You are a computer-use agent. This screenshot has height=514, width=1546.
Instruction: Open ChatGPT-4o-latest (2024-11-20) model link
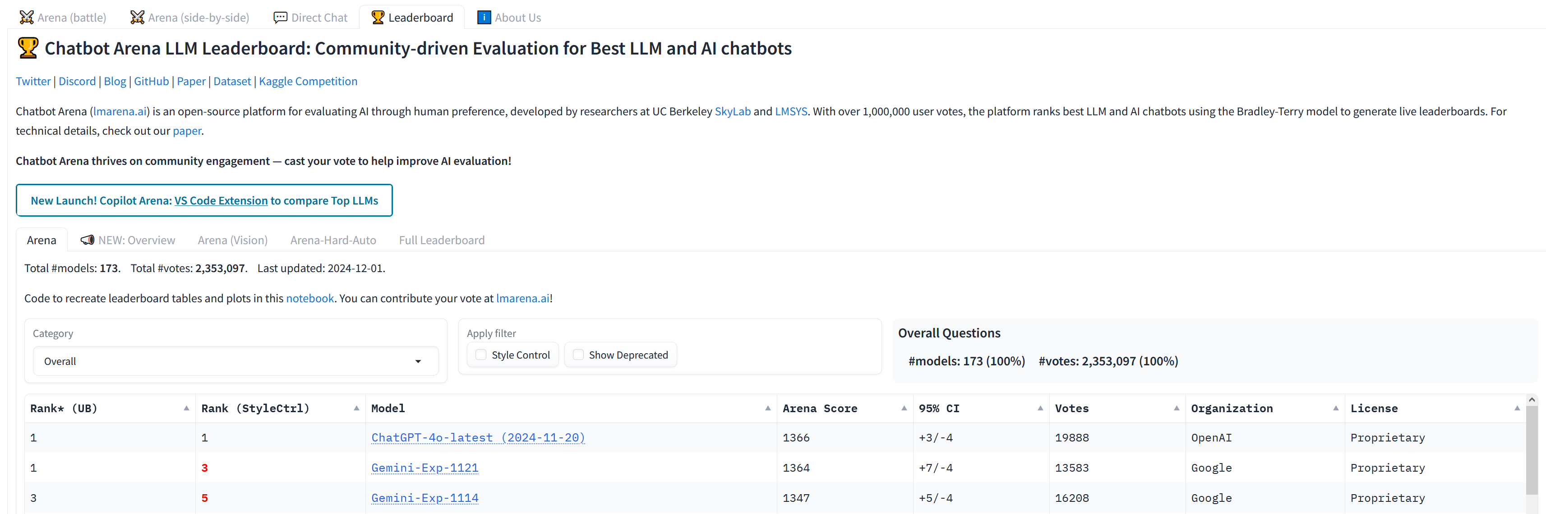(478, 437)
